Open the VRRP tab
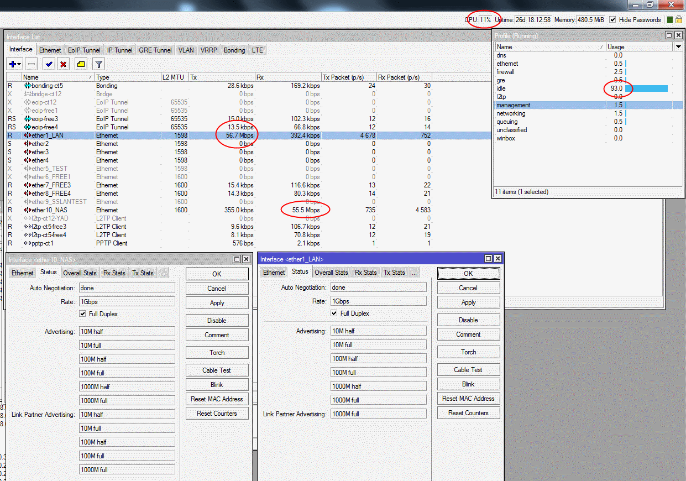Image resolution: width=686 pixels, height=481 pixels. point(209,50)
